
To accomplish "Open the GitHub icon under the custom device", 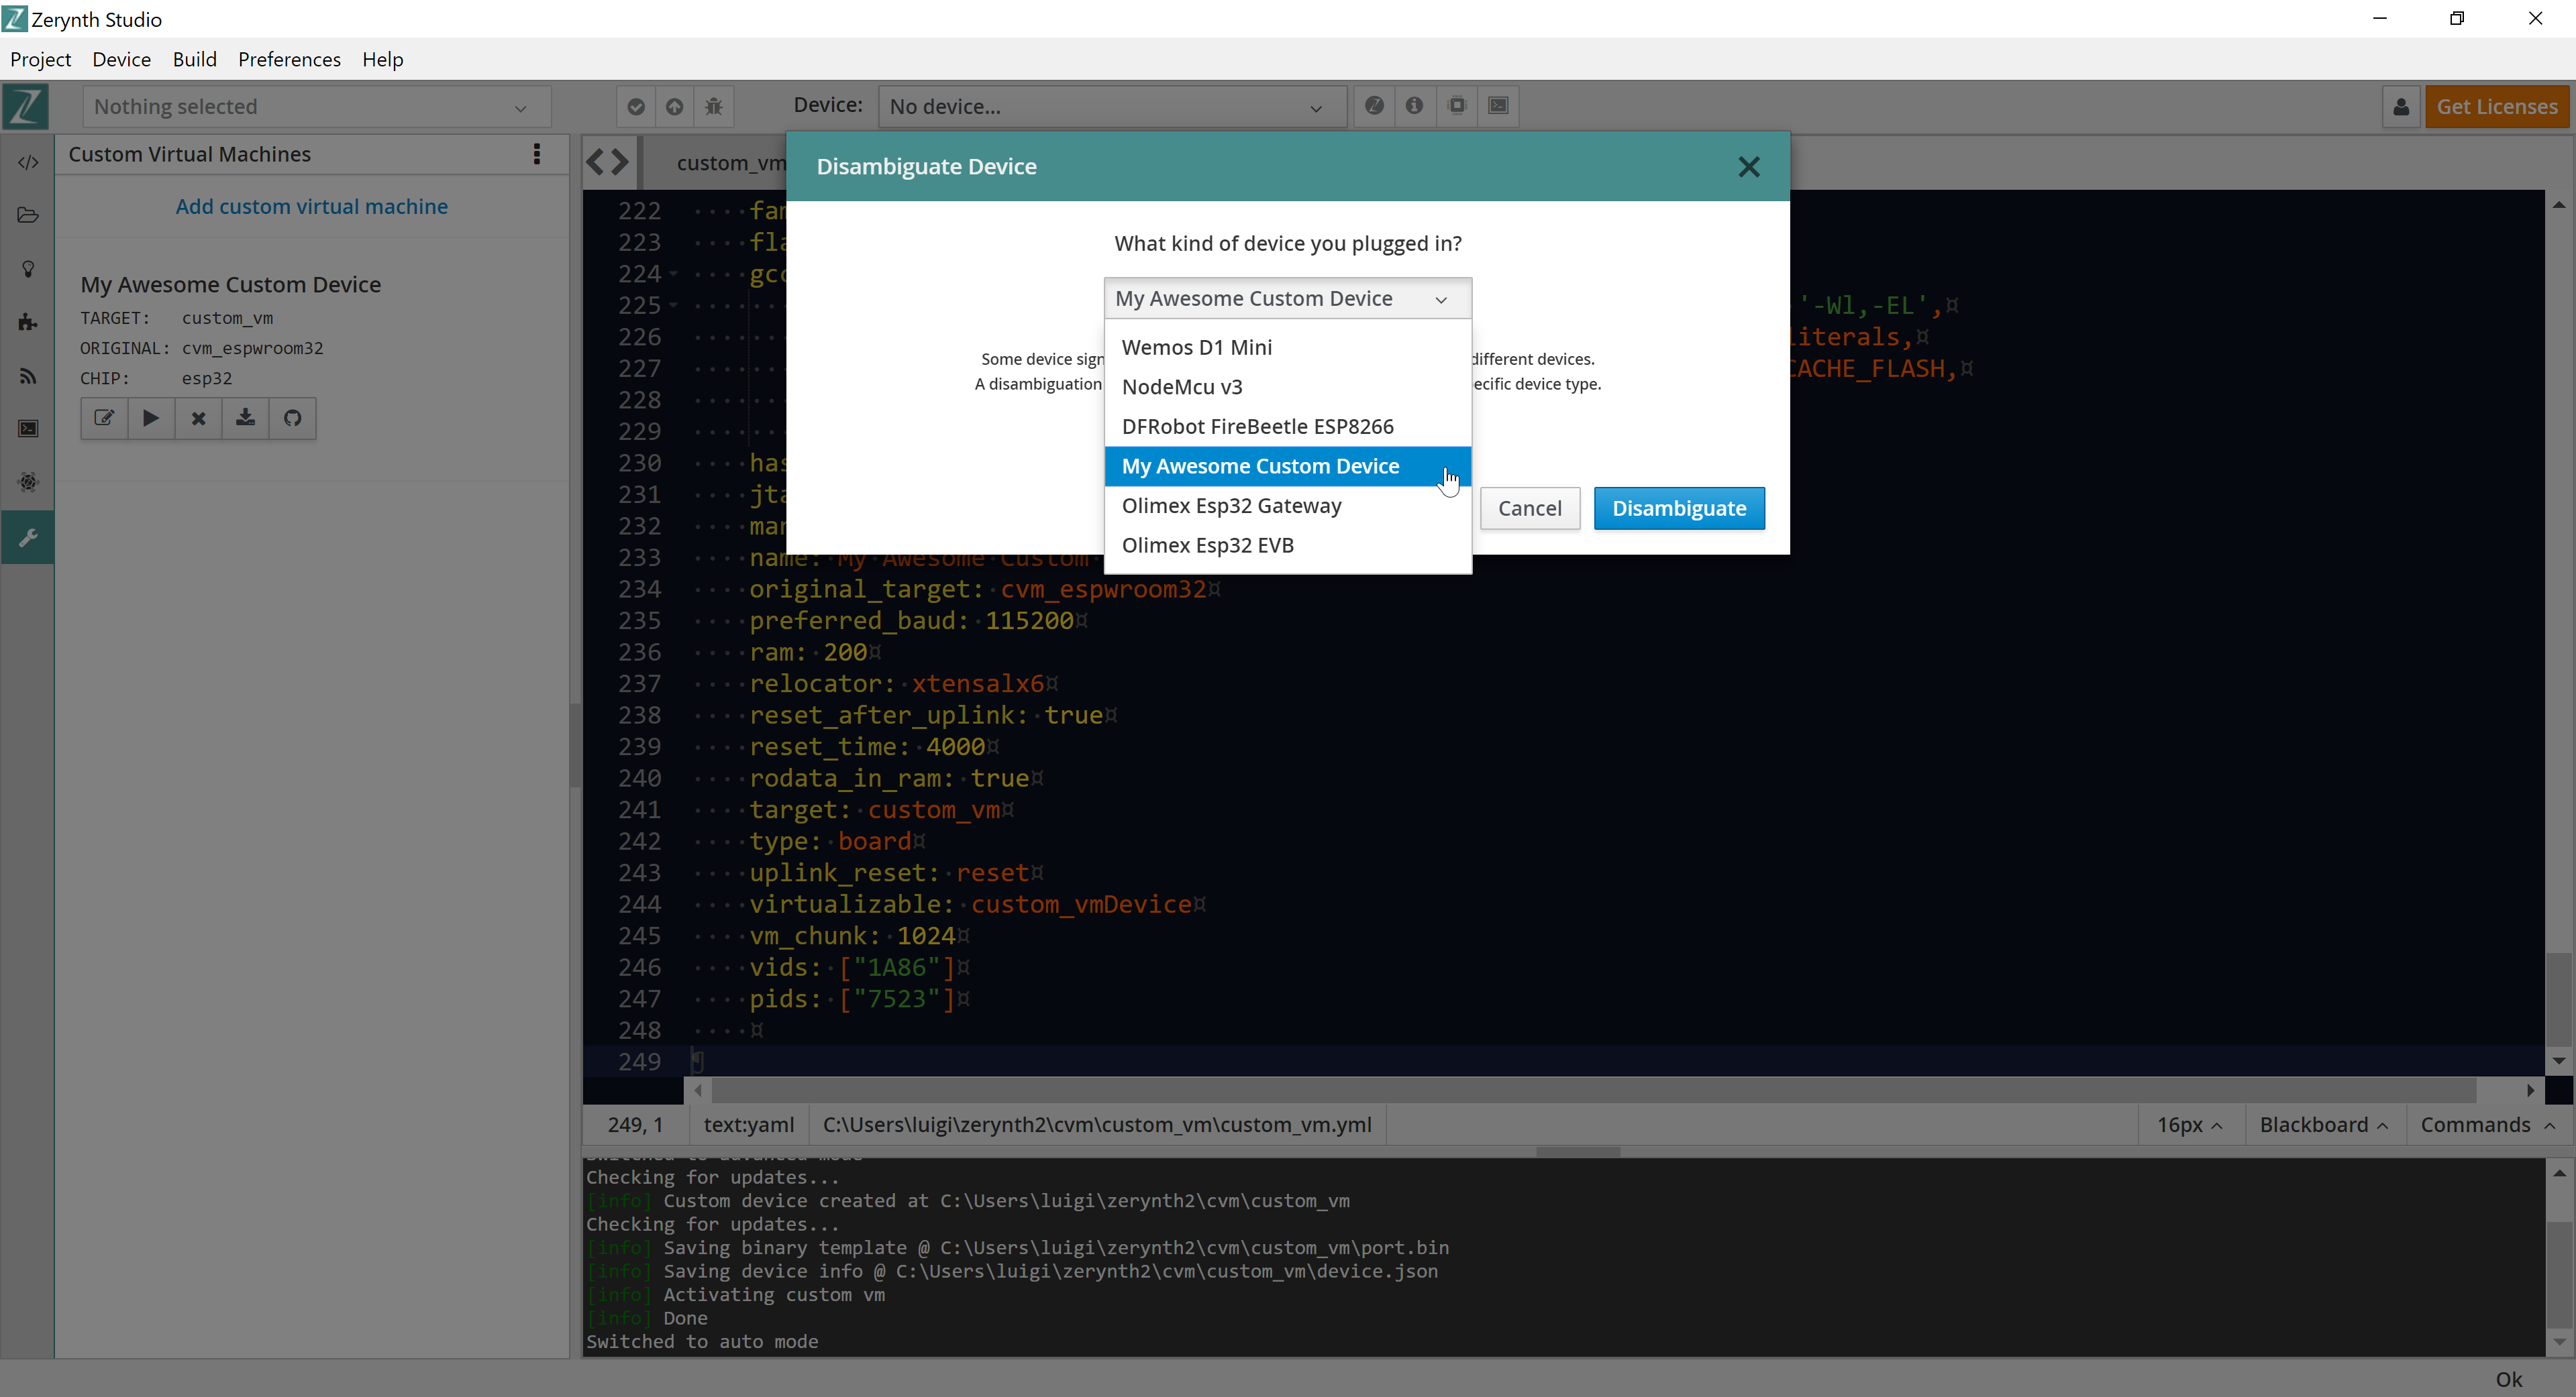I will tap(292, 418).
